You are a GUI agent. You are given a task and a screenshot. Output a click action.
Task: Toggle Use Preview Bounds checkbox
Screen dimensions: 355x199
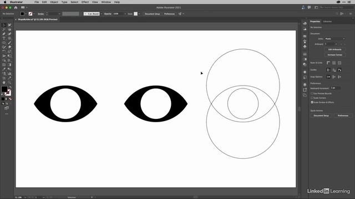(312, 93)
